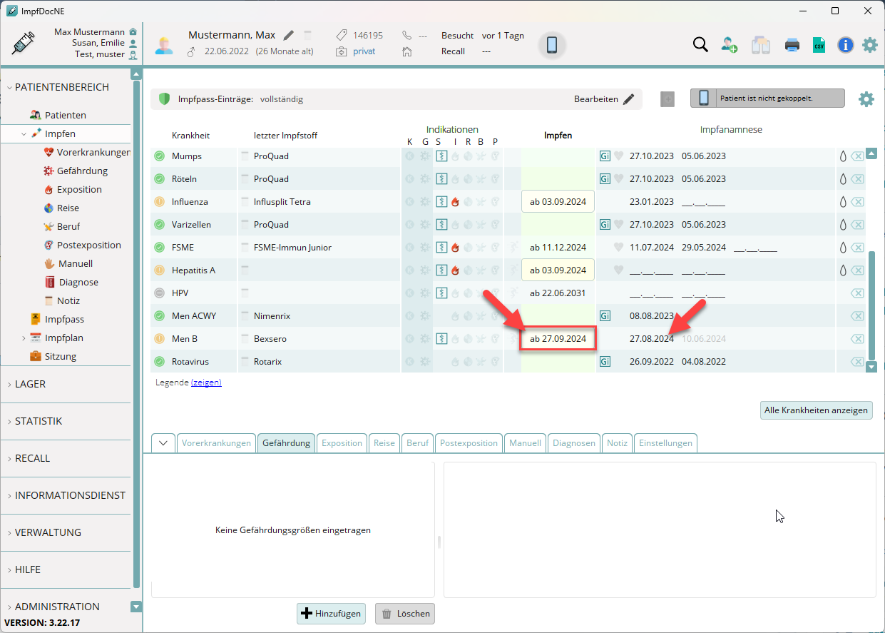Viewport: 885px width, 633px height.
Task: Expand the STATISTIK section
Action: (x=9, y=421)
